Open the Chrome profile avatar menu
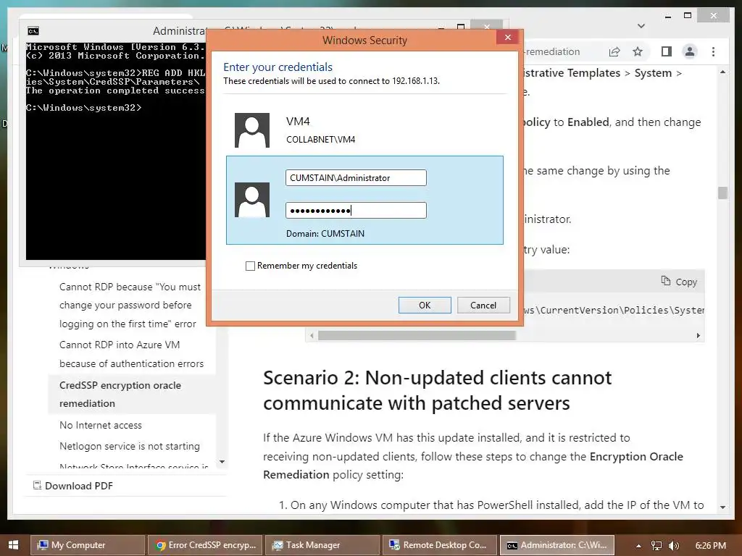 coord(690,51)
